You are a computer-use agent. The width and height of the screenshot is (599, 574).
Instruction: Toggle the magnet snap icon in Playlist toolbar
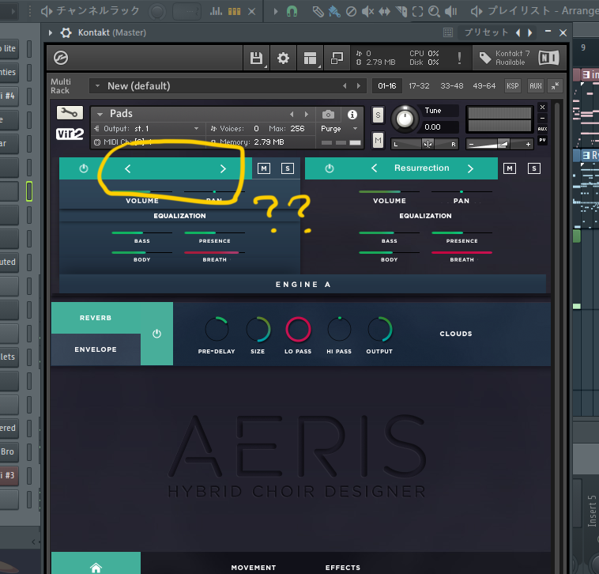tap(292, 12)
